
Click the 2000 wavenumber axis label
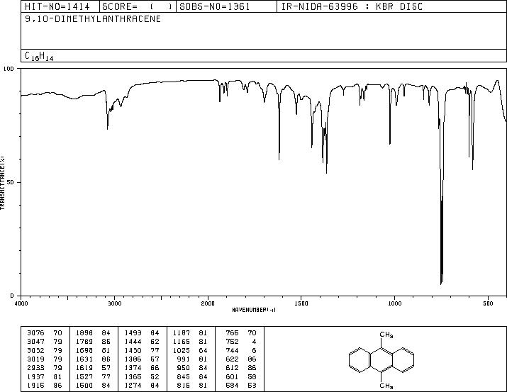[208, 303]
